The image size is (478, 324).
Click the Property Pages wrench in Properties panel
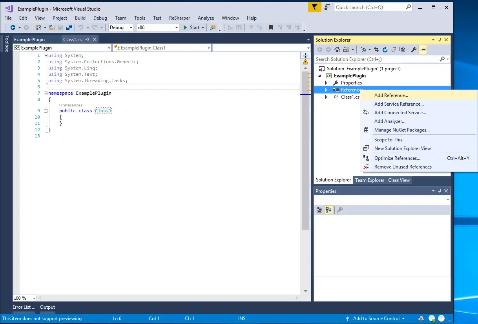coord(340,210)
